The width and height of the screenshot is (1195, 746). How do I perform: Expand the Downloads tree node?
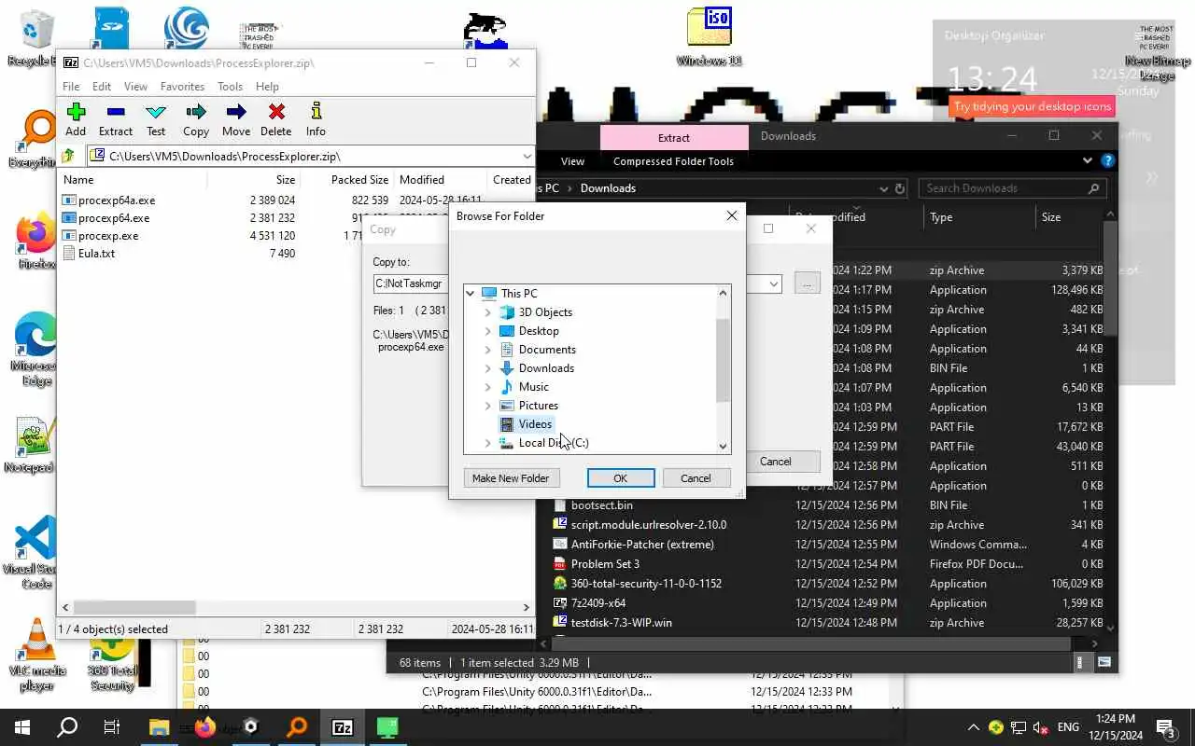(x=487, y=367)
